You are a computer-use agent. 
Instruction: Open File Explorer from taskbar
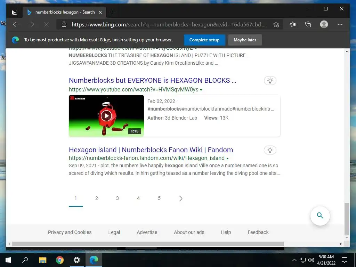point(42,260)
